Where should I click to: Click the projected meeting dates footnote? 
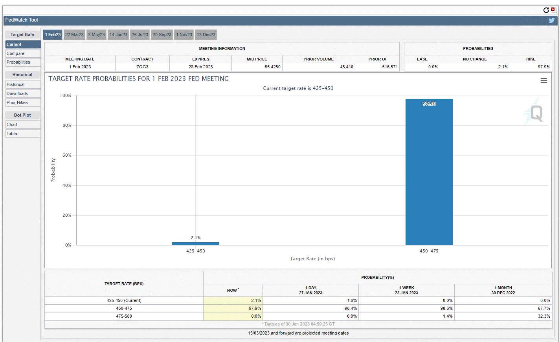pos(298,333)
